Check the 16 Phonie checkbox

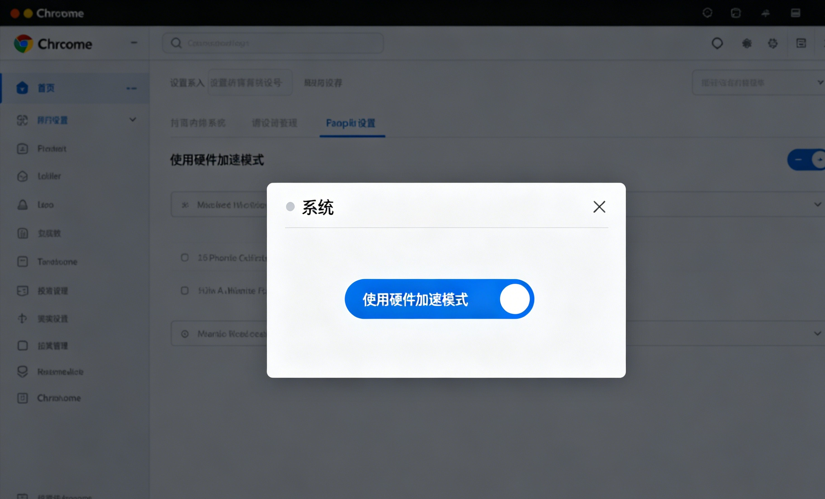(x=185, y=257)
